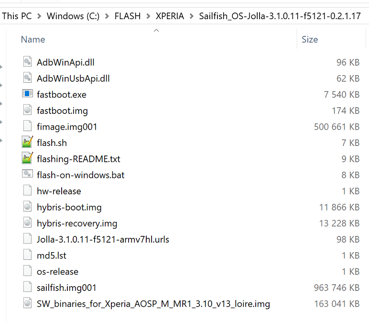Screen dimensions: 369x323
Task: Click the fastboot.img disc image icon
Action: [x=27, y=111]
